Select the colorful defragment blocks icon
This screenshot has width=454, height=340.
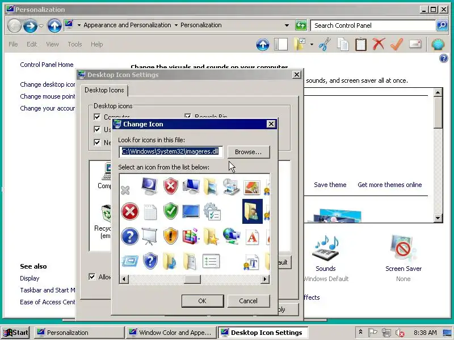click(191, 236)
